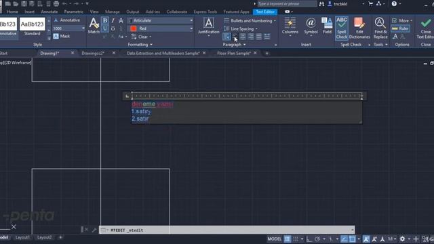Viewport: 434px width, 244px height.
Task: Expand the Formatting panel
Action: click(140, 45)
